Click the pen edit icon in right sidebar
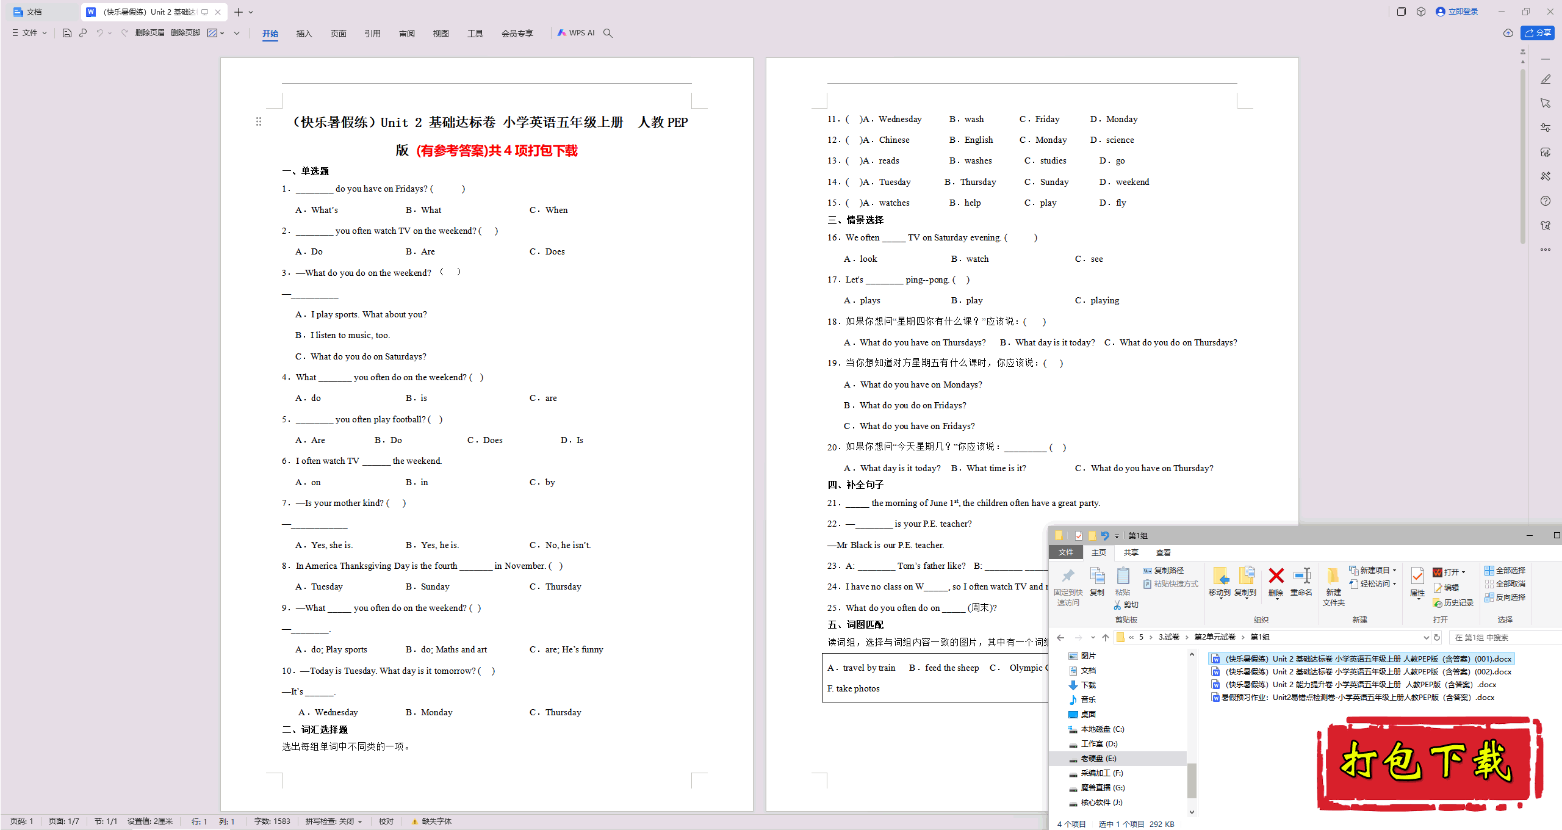Screen dimensions: 1562x830 pos(1546,79)
